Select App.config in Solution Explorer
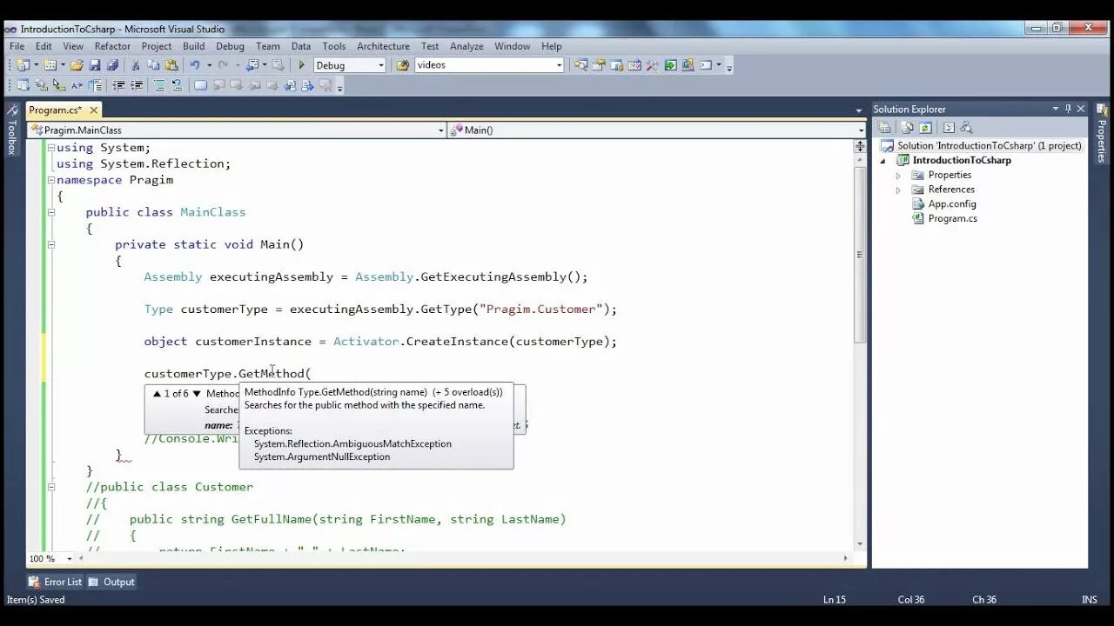The height and width of the screenshot is (626, 1114). coord(952,204)
